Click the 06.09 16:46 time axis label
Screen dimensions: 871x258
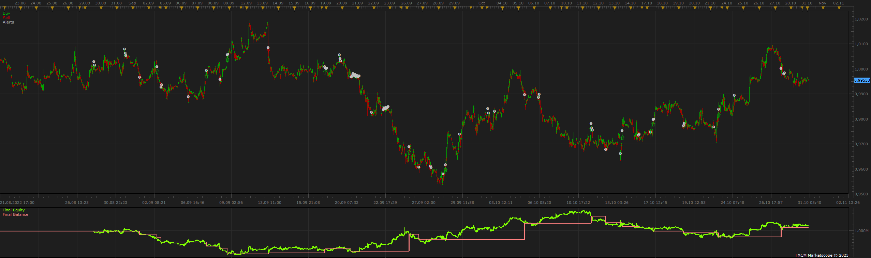click(192, 203)
